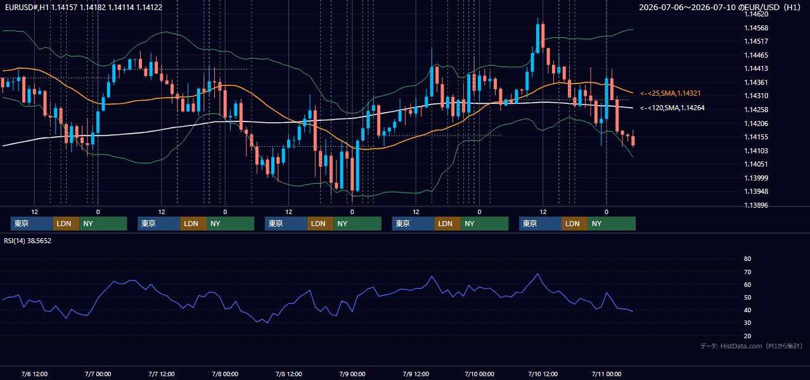Select the 7/6 12:00 time axis label
This screenshot has width=810, height=380.
point(34,374)
